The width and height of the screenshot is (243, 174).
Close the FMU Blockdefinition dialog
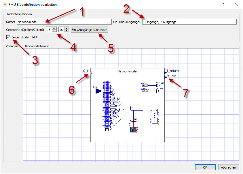236,4
